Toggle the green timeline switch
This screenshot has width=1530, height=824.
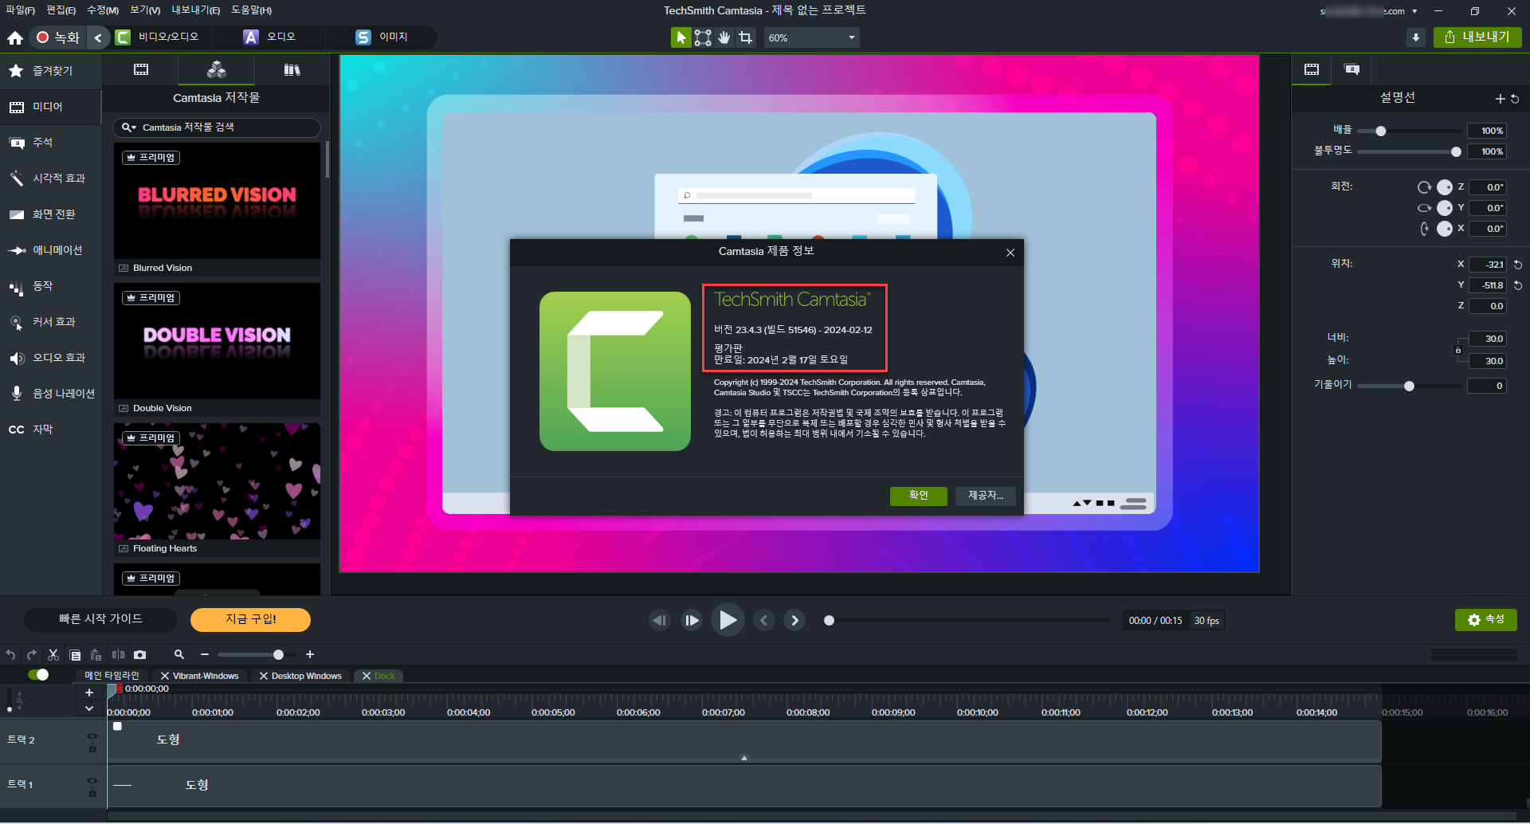pos(37,675)
